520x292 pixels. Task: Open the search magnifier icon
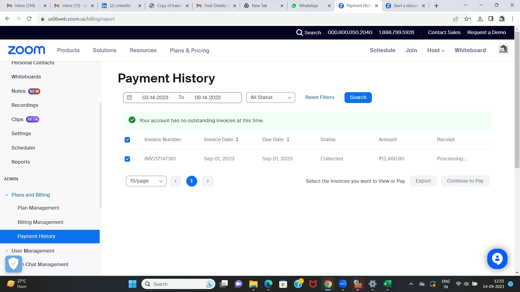click(299, 32)
